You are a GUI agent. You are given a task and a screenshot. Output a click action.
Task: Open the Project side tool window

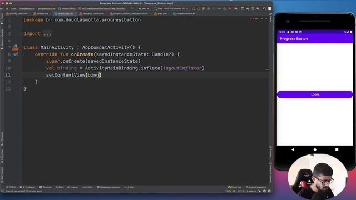click(2, 18)
